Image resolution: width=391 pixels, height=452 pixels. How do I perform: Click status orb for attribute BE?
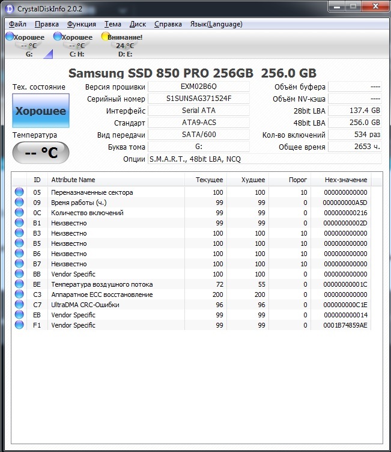click(x=19, y=284)
